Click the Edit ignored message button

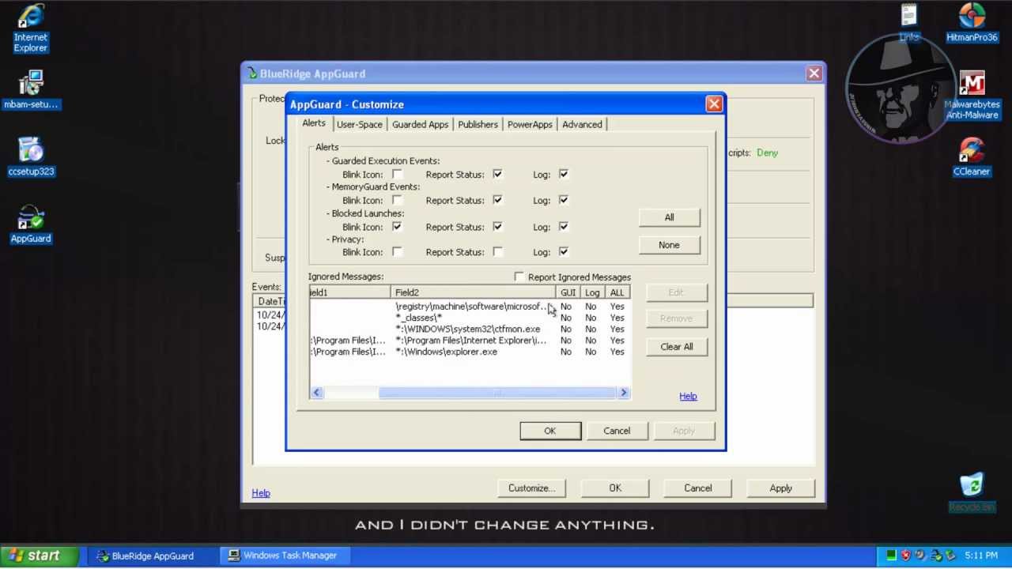coord(676,292)
